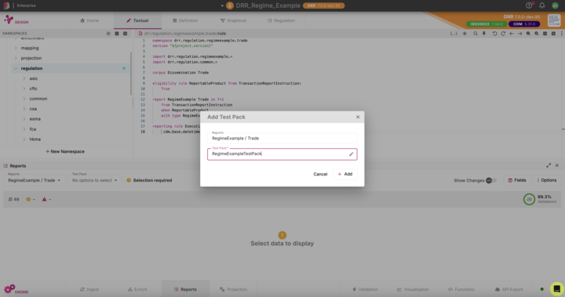Open the project name dropdown arrow
Image resolution: width=565 pixels, height=297 pixels.
[222, 5]
